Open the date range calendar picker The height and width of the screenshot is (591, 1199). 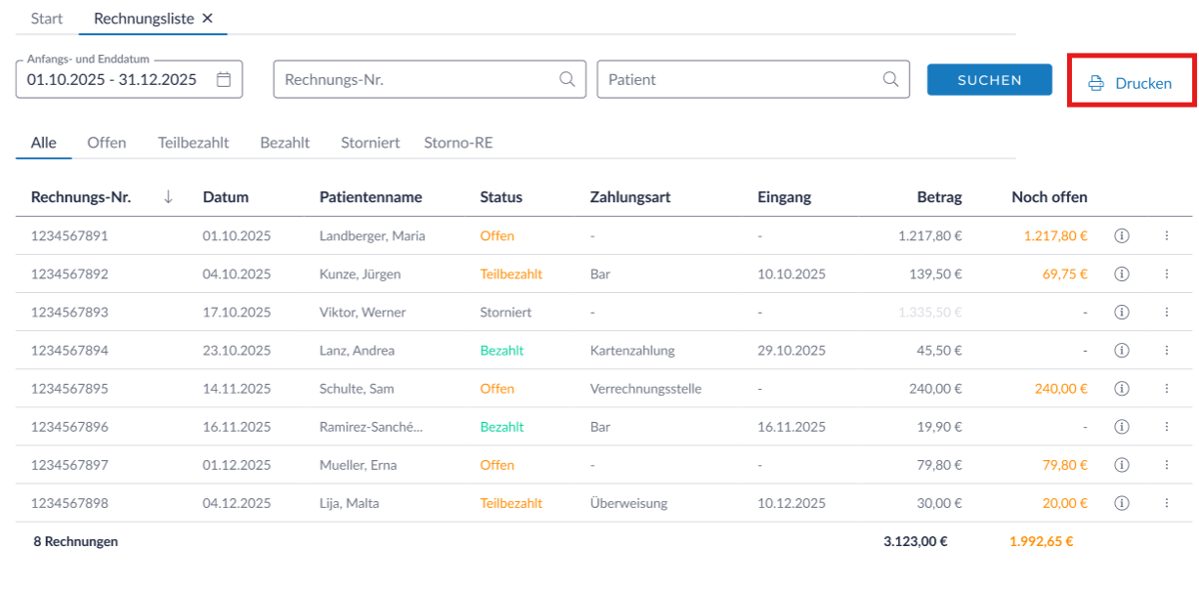click(224, 80)
